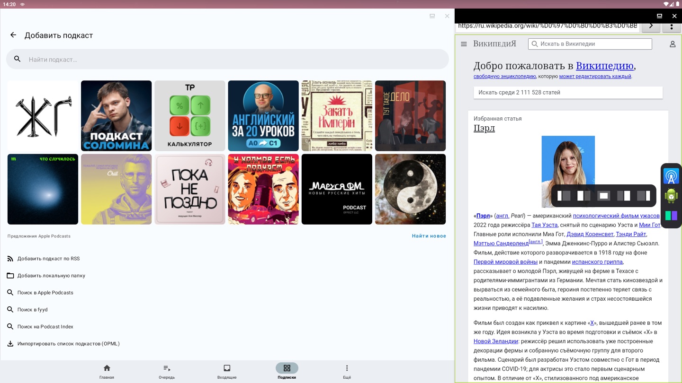Open the Пока не поздно podcast cover
The image size is (682, 383).
click(190, 189)
